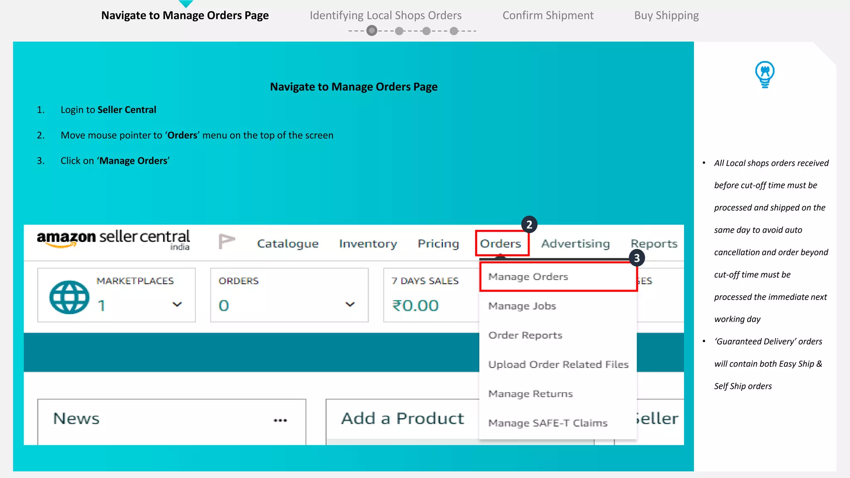850x478 pixels.
Task: Click the numbered step 3 badge
Action: click(x=637, y=258)
